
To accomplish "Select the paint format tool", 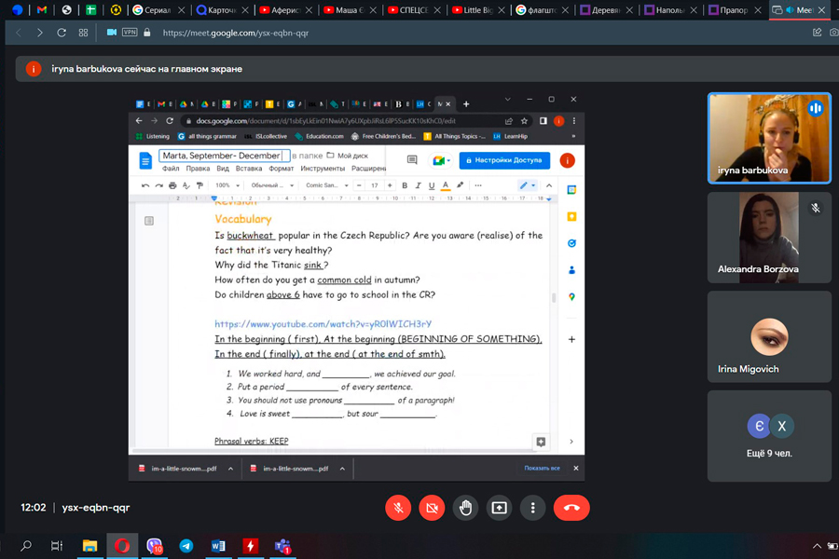I will (199, 185).
